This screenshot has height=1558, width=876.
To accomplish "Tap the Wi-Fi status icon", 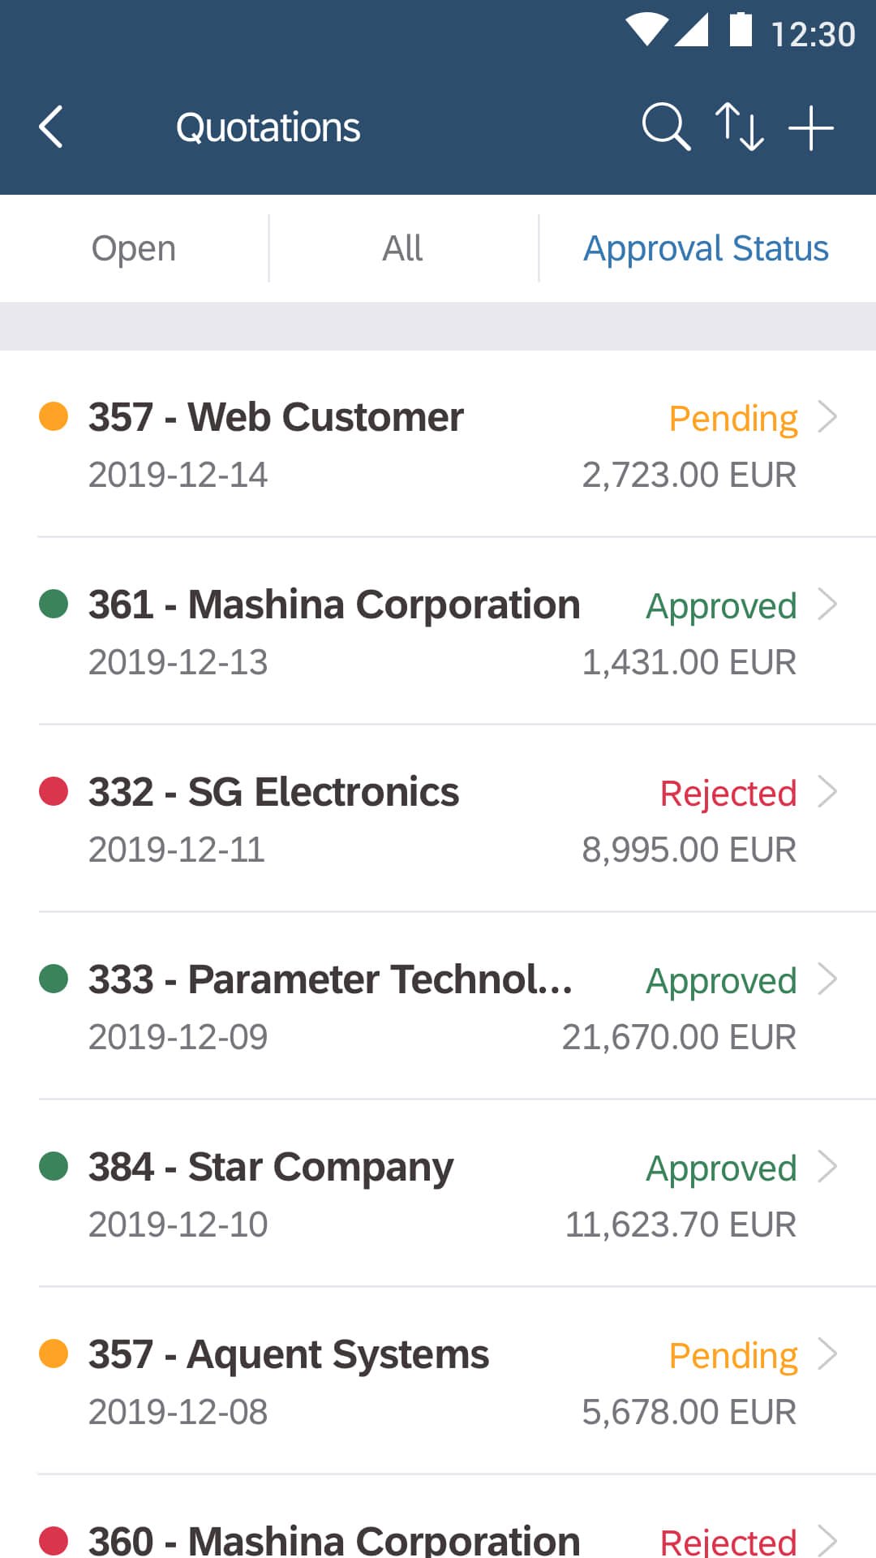I will [x=647, y=30].
